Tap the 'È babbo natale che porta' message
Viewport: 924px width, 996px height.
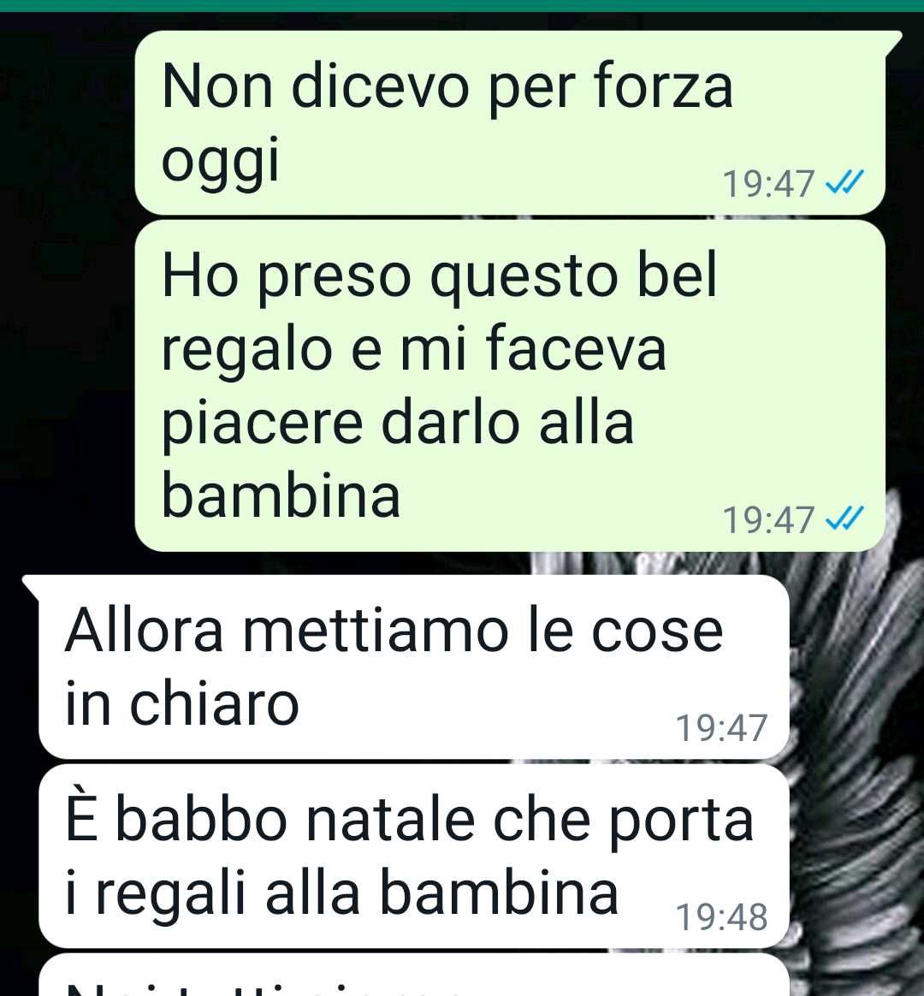click(x=414, y=856)
